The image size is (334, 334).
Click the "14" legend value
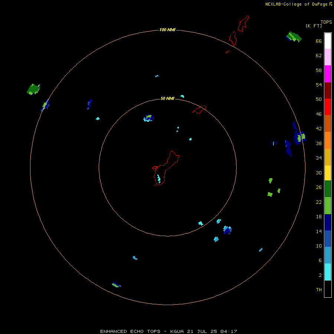pos(319,231)
